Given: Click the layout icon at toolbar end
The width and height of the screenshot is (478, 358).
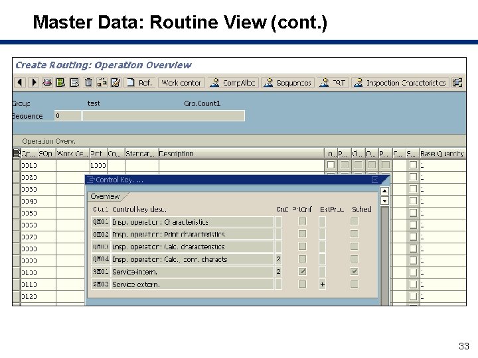Looking at the screenshot, I should pos(457,82).
